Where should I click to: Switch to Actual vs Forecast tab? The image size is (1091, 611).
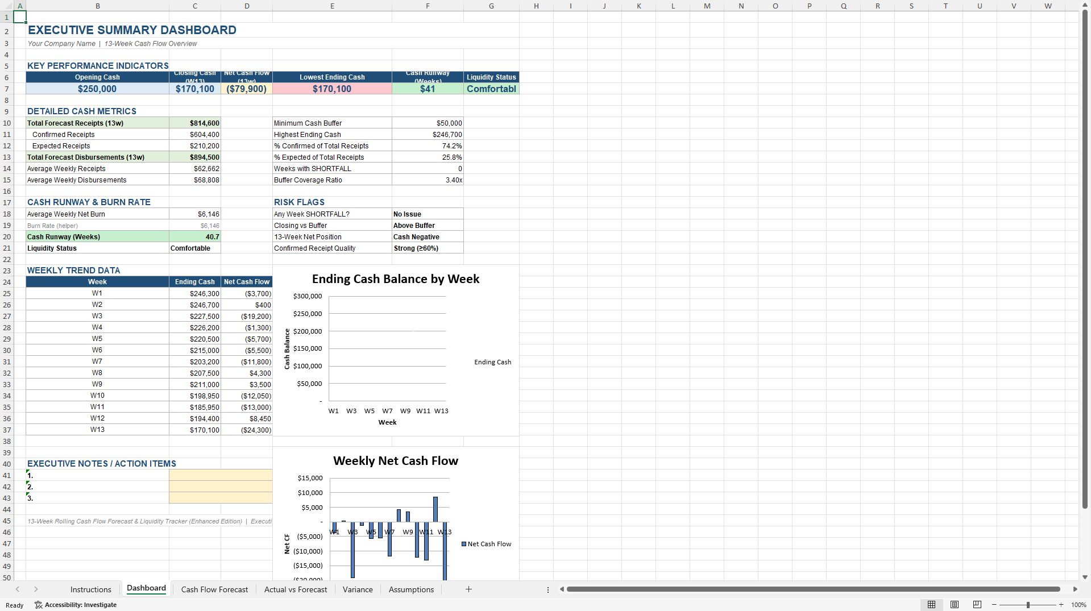(296, 589)
